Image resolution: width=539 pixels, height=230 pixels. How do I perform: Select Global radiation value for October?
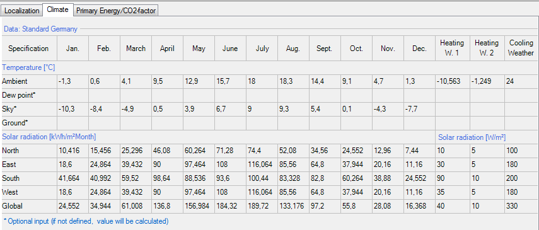click(356, 206)
